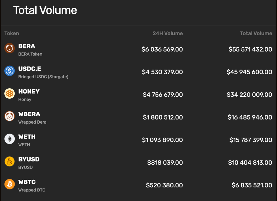Click the WETH Ethereum diamond icon
Screen dimensions: 277x201
10,139
